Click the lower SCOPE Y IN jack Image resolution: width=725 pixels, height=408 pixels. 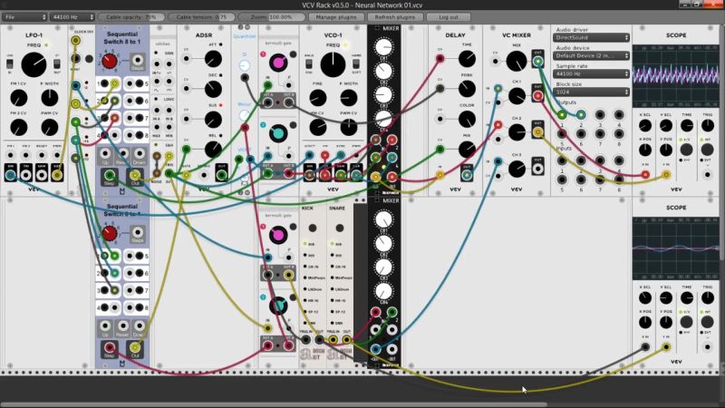click(666, 346)
